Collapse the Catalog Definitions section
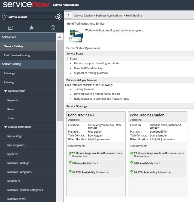This screenshot has height=202, width=194. pos(6,127)
